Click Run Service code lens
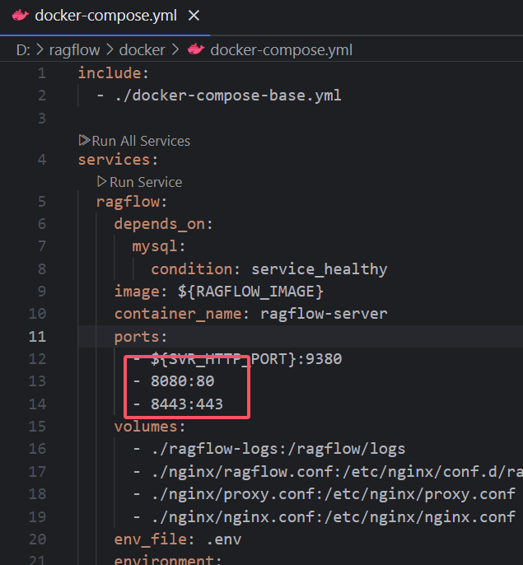 point(146,182)
